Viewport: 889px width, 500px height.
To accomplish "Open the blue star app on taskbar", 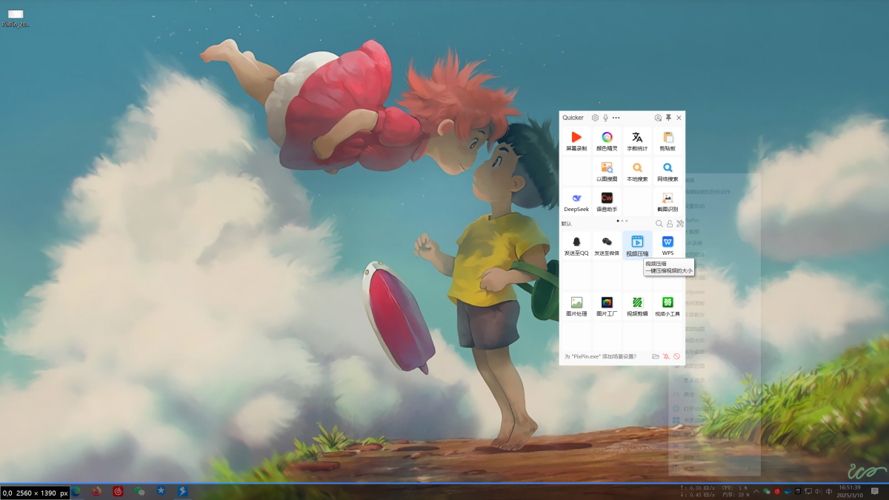I will click(x=161, y=491).
